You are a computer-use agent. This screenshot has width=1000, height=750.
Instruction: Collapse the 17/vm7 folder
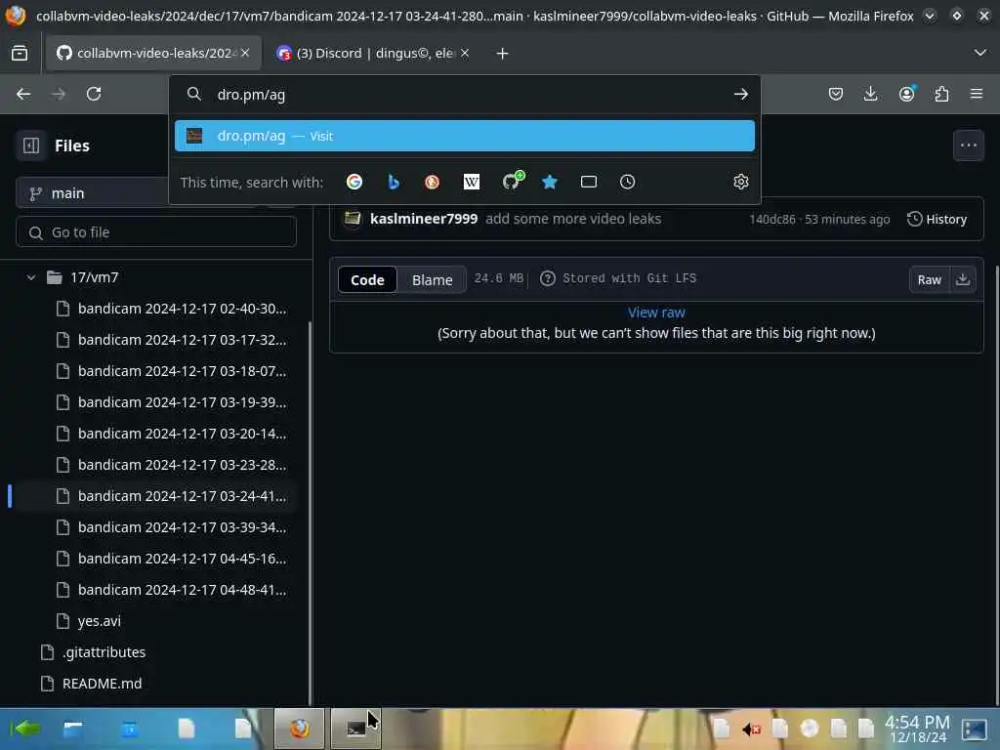pos(30,277)
